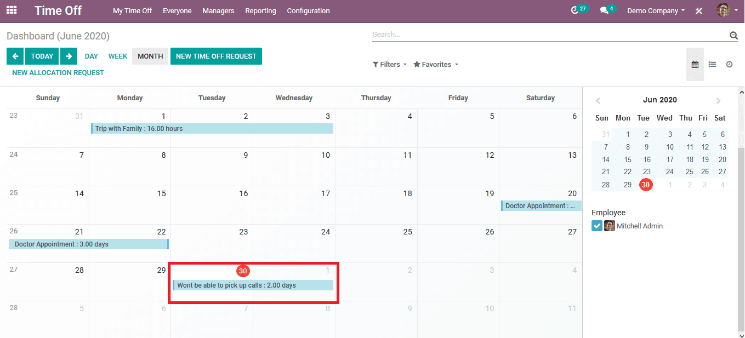Open conversations chat icon with badge 4

click(607, 10)
